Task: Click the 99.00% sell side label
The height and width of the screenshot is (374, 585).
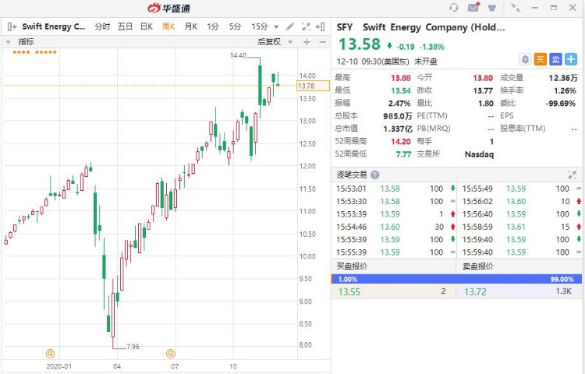Action: pyautogui.click(x=562, y=280)
